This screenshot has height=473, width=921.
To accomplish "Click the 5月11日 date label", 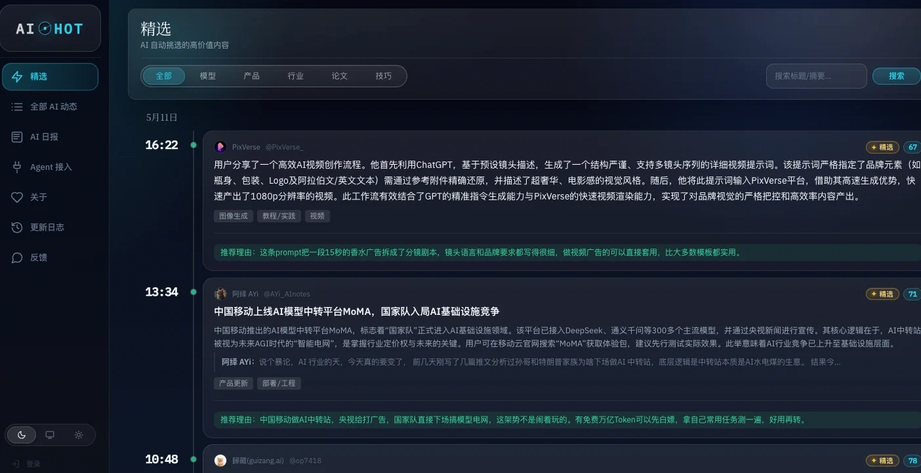I will pyautogui.click(x=162, y=117).
